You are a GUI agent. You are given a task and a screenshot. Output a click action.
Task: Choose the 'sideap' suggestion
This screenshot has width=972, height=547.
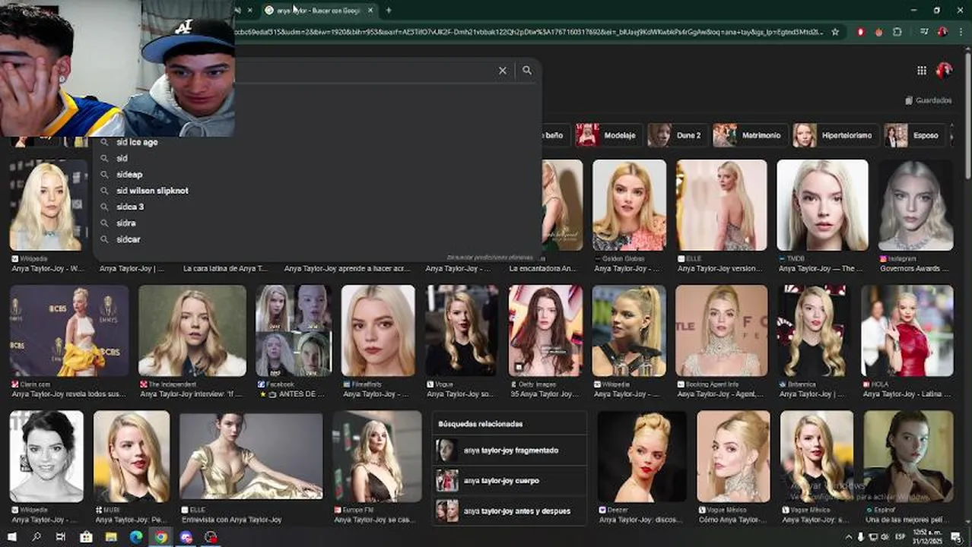tap(317, 175)
